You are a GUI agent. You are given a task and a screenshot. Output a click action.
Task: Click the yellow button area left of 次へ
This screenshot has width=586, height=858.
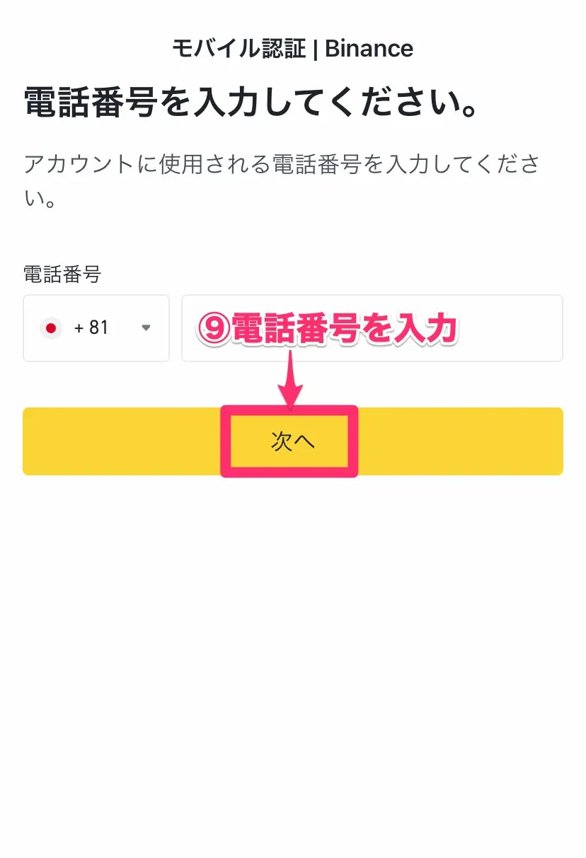[122, 441]
